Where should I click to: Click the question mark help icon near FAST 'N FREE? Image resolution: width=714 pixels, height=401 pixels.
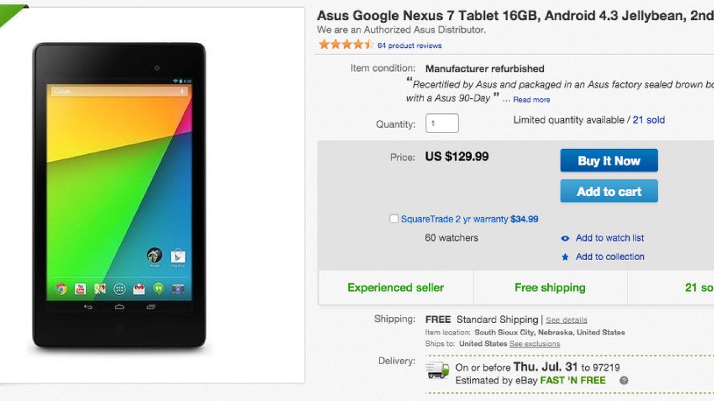(x=624, y=381)
